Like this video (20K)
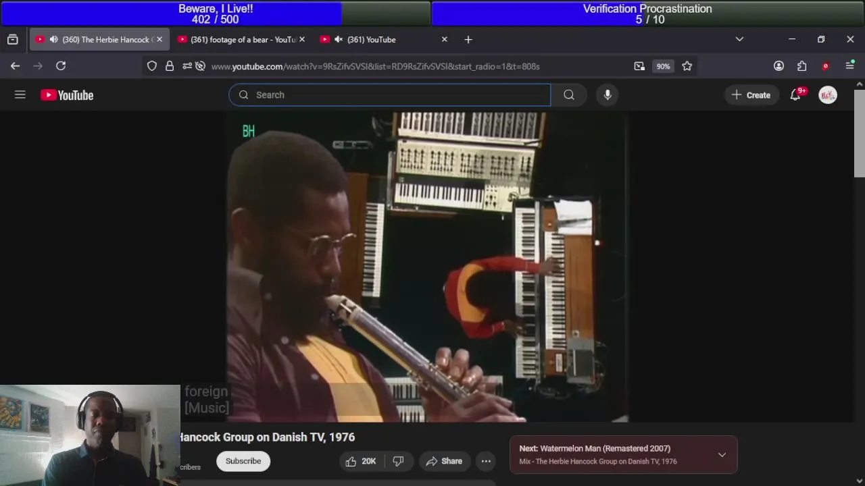865x486 pixels. 360,461
